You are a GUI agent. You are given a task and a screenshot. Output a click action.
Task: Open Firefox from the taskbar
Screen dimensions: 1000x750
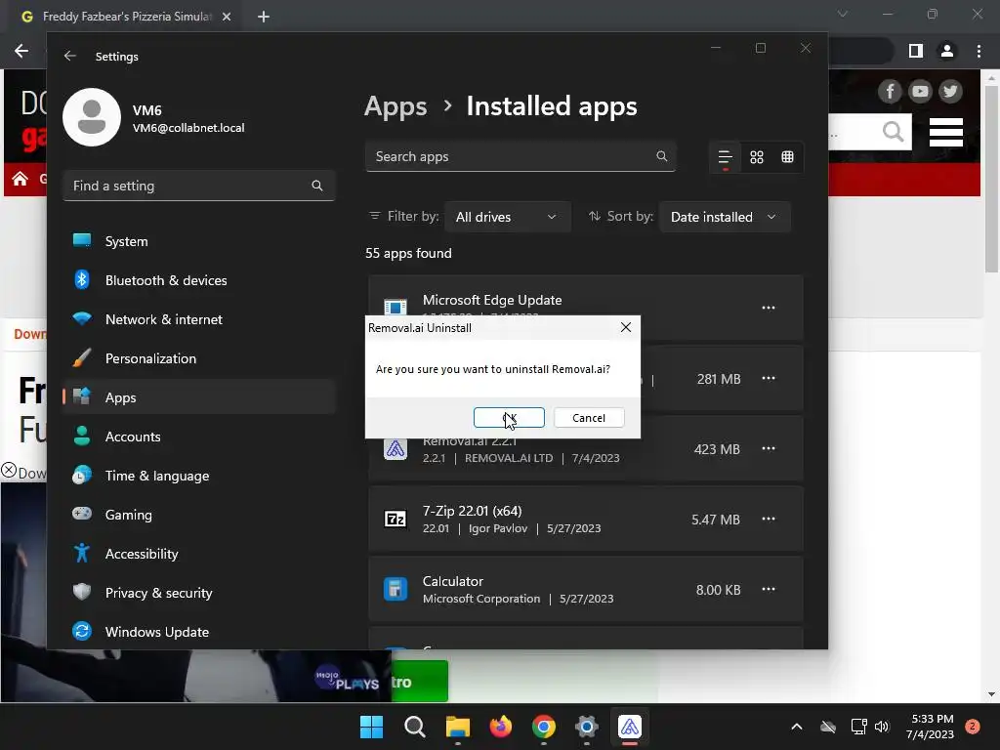pyautogui.click(x=501, y=727)
